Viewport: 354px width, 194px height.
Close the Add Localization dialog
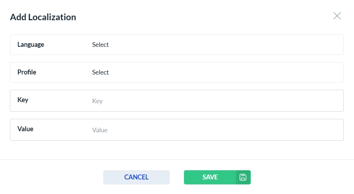(x=337, y=16)
